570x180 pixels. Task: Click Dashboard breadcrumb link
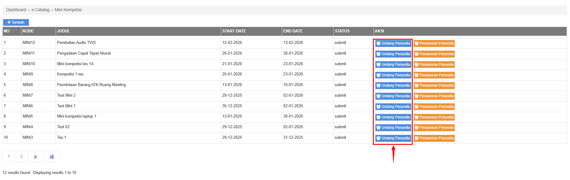16,10
